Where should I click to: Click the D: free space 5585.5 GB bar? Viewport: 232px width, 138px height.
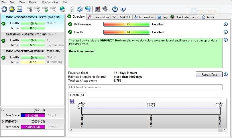point(33,127)
